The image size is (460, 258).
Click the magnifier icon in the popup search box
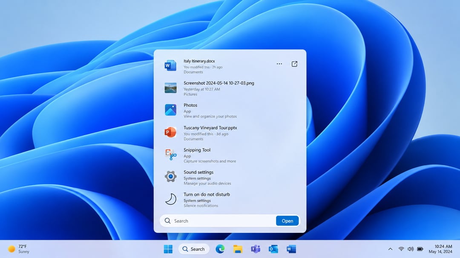pyautogui.click(x=167, y=221)
